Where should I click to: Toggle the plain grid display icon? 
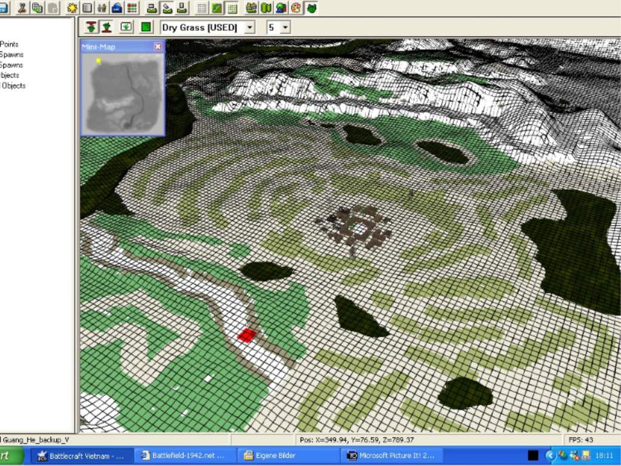click(201, 7)
